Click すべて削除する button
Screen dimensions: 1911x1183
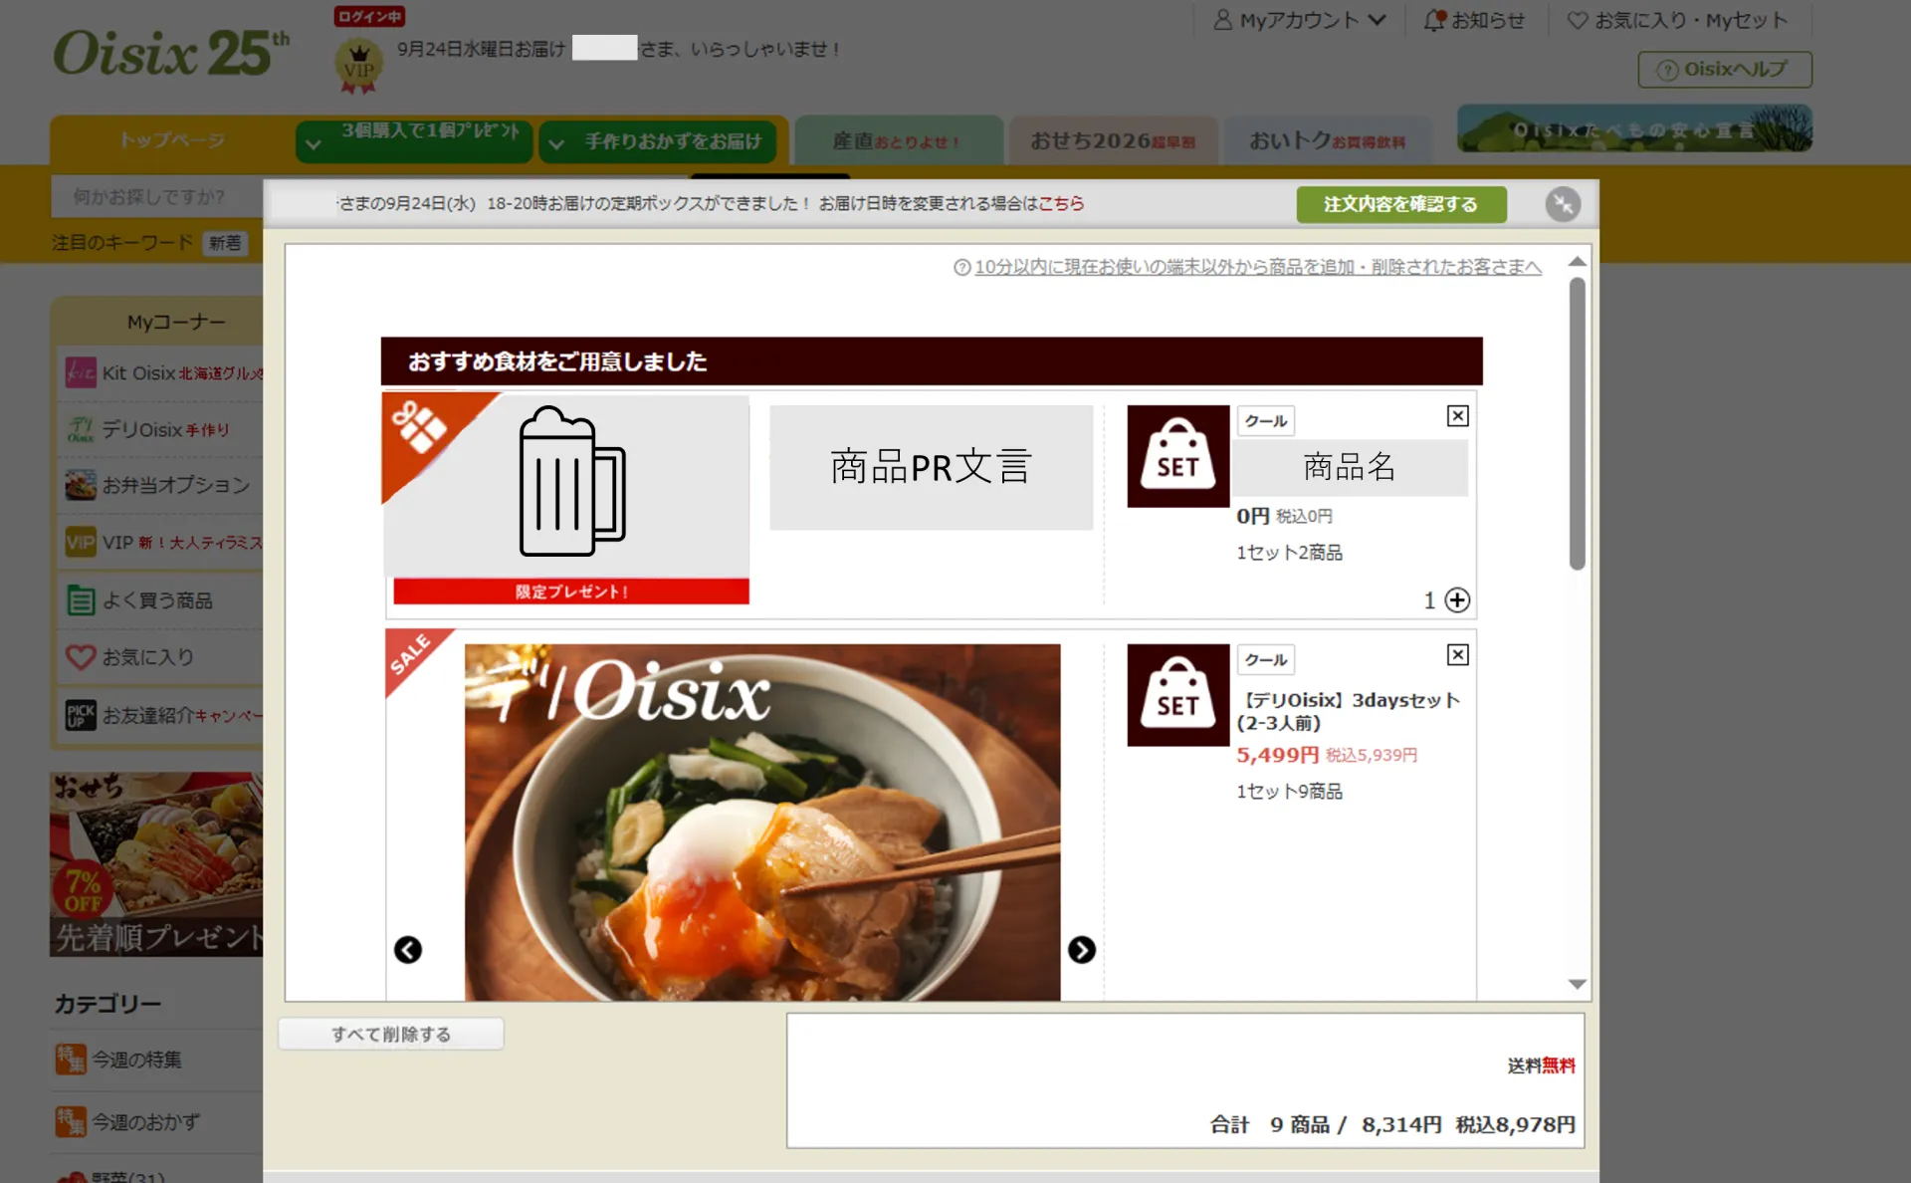[390, 1034]
